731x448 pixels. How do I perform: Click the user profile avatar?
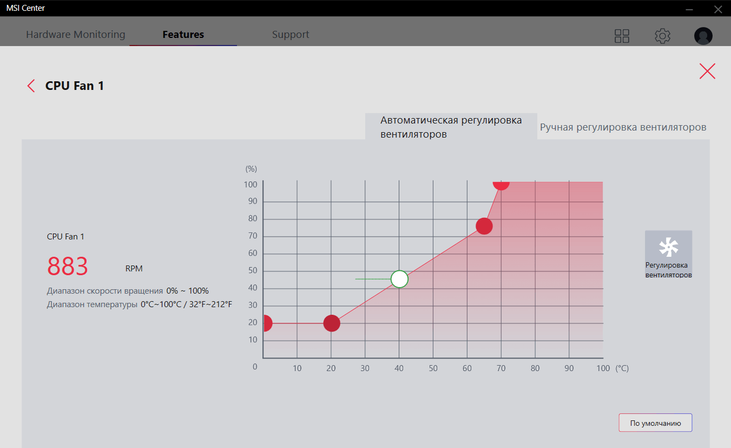click(703, 36)
